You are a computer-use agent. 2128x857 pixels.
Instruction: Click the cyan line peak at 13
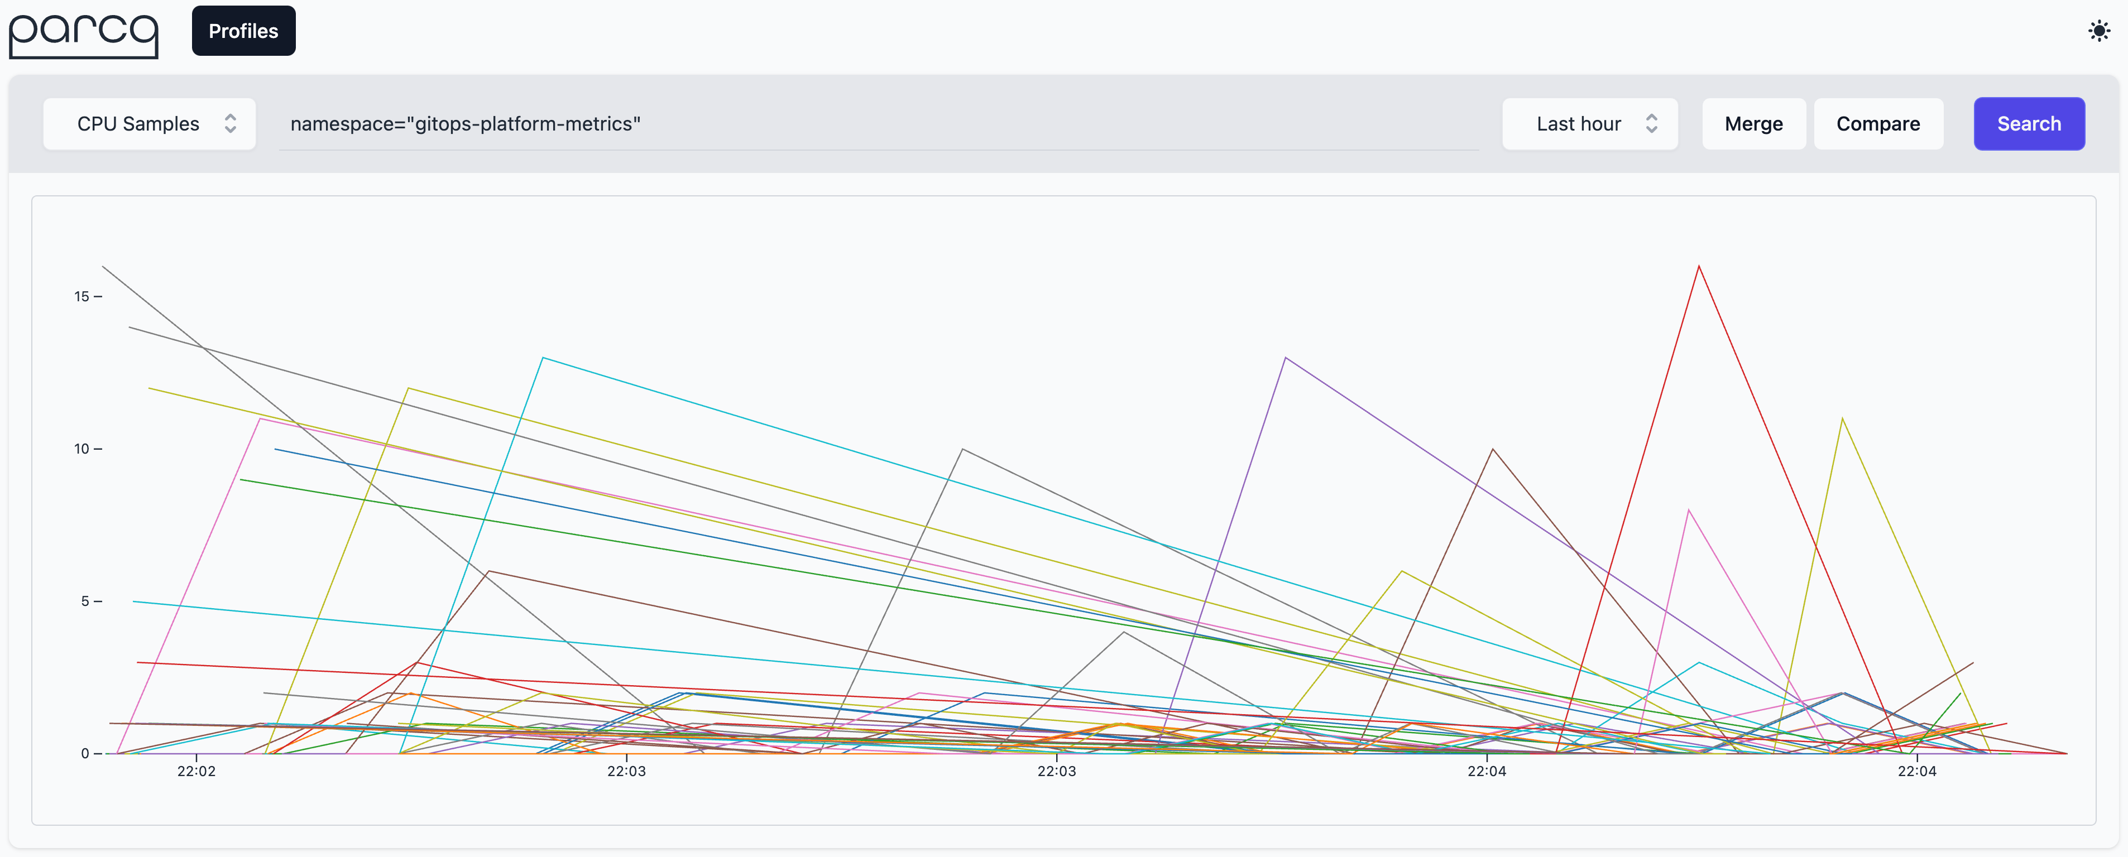(x=543, y=358)
